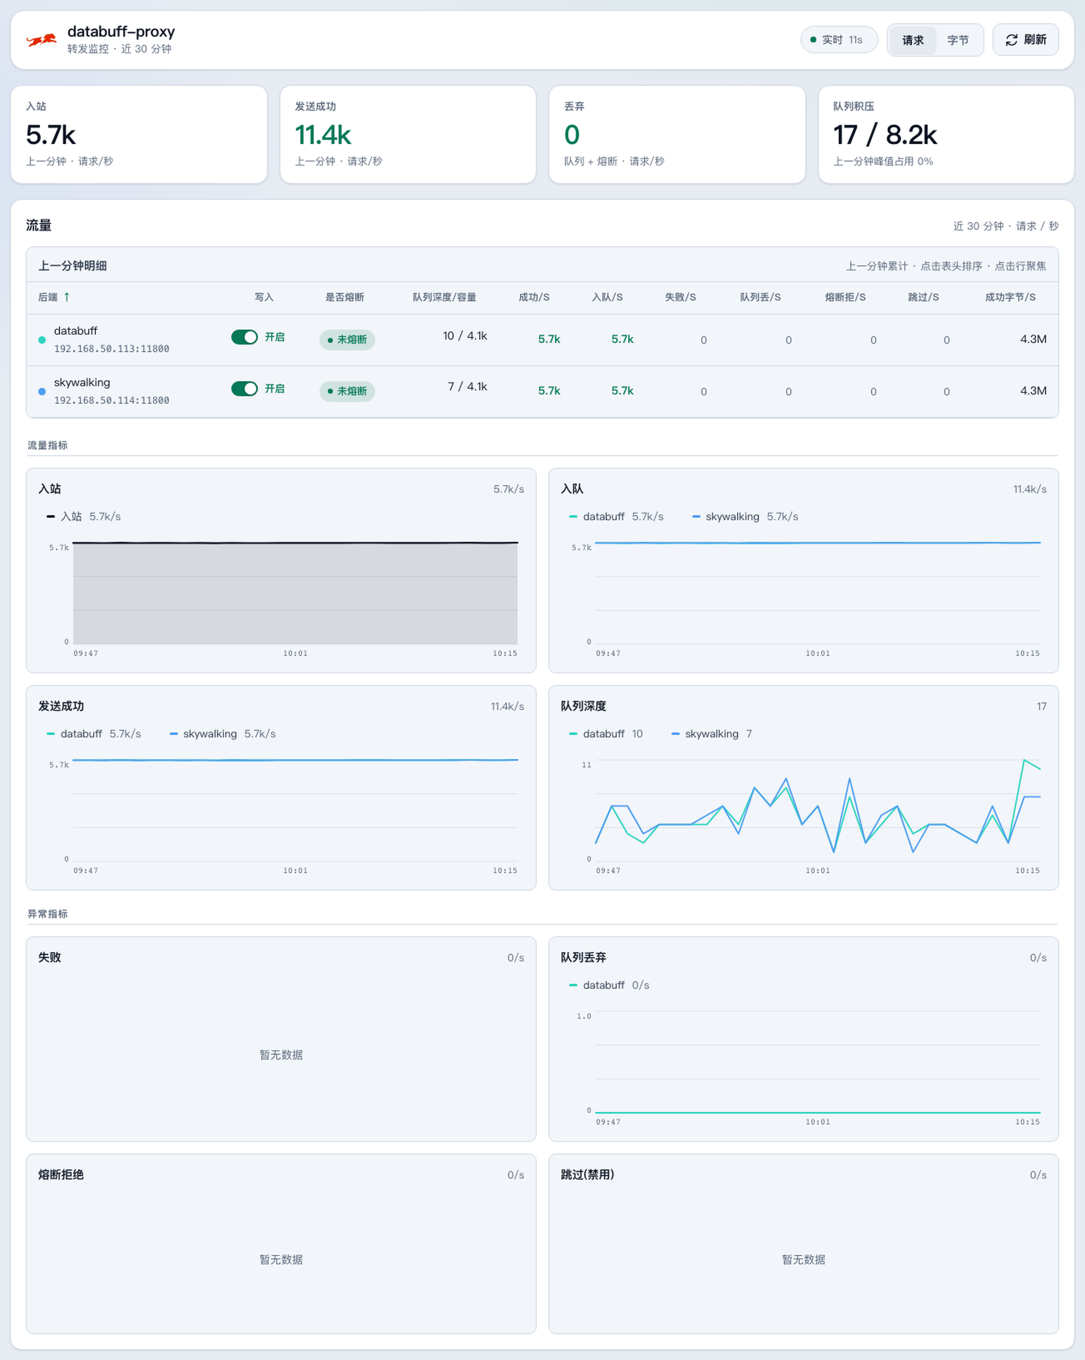Image resolution: width=1085 pixels, height=1360 pixels.
Task: Click the 刷新 refresh button
Action: (1025, 40)
